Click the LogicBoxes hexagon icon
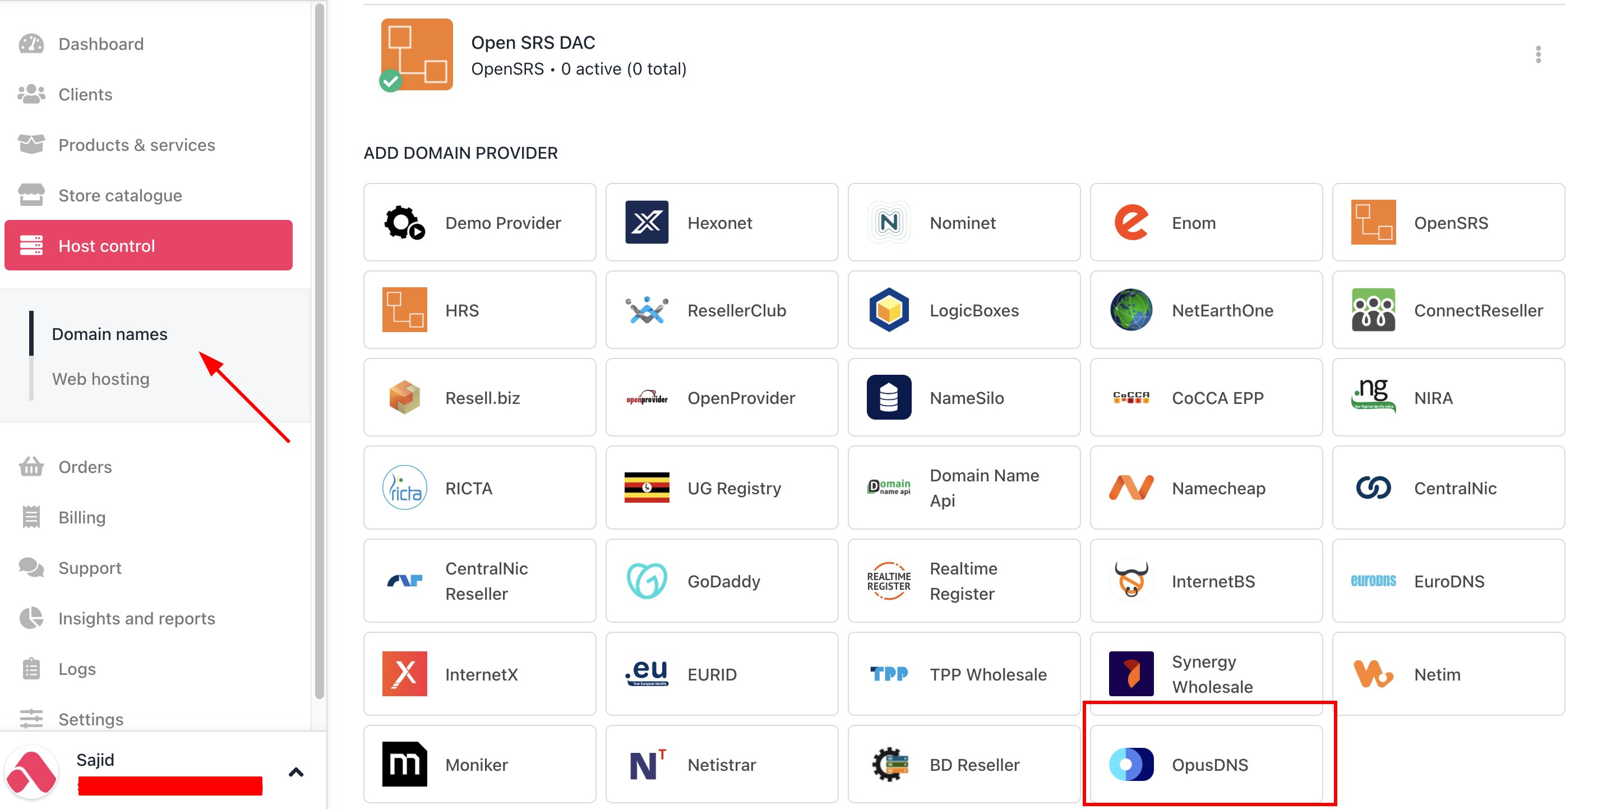The image size is (1598, 809). (x=889, y=310)
